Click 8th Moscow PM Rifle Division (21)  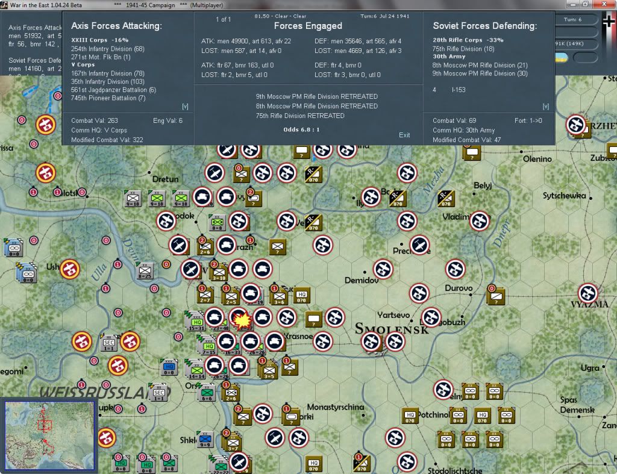click(480, 65)
